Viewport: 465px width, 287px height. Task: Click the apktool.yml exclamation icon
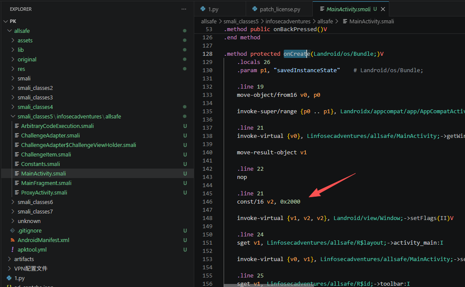[13, 249]
